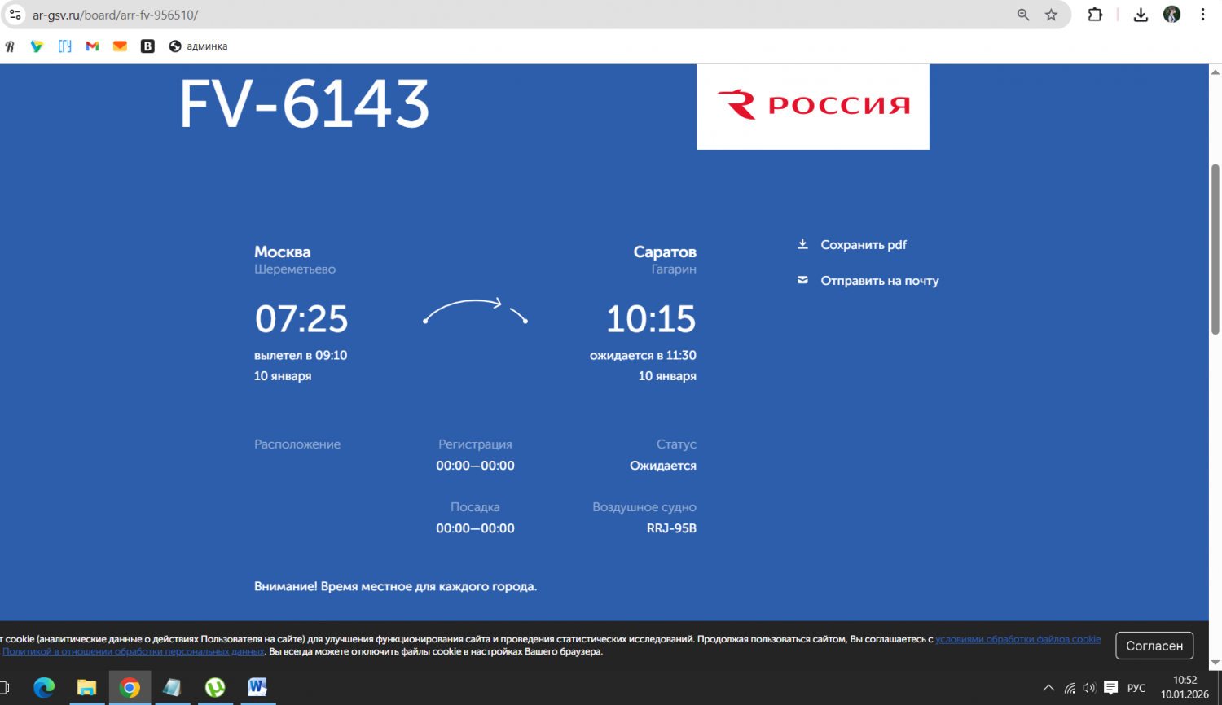Switch the РУС keyboard language indicator

pos(1136,688)
